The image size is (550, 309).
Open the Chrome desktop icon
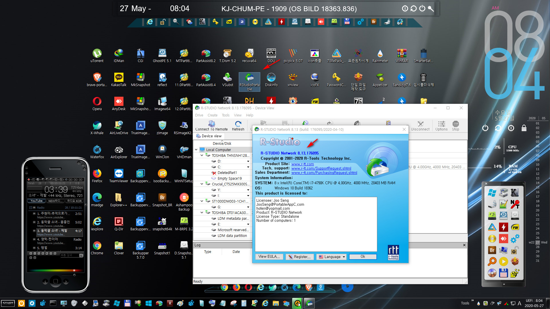click(x=97, y=248)
